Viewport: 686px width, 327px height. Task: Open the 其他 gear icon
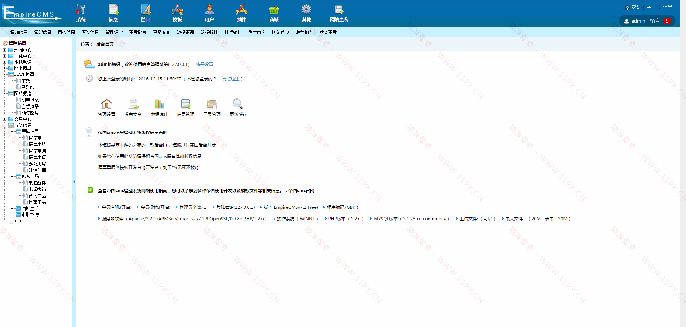pos(306,10)
